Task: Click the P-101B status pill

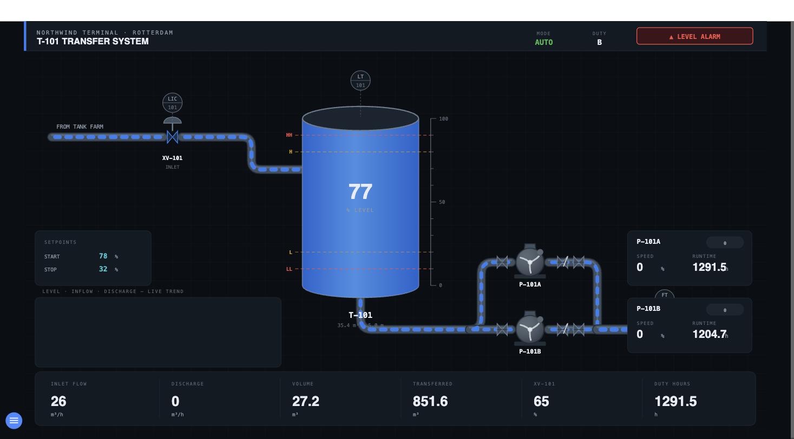Action: [x=725, y=310]
